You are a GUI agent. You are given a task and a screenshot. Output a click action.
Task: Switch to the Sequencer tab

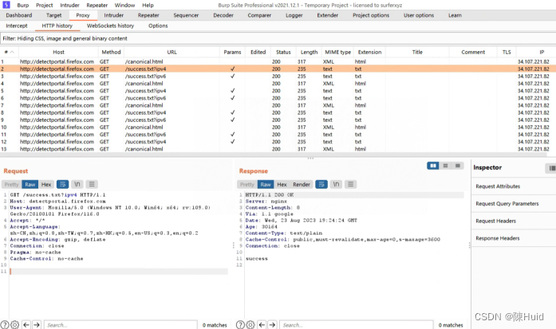186,15
